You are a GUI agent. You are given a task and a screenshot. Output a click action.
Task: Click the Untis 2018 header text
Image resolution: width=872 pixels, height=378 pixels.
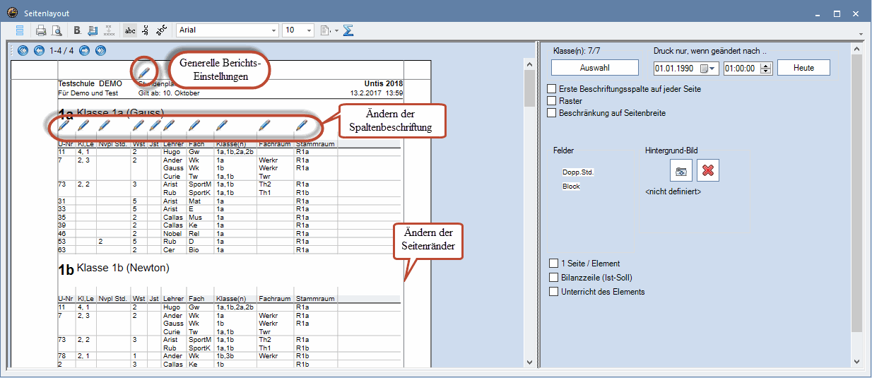point(384,83)
